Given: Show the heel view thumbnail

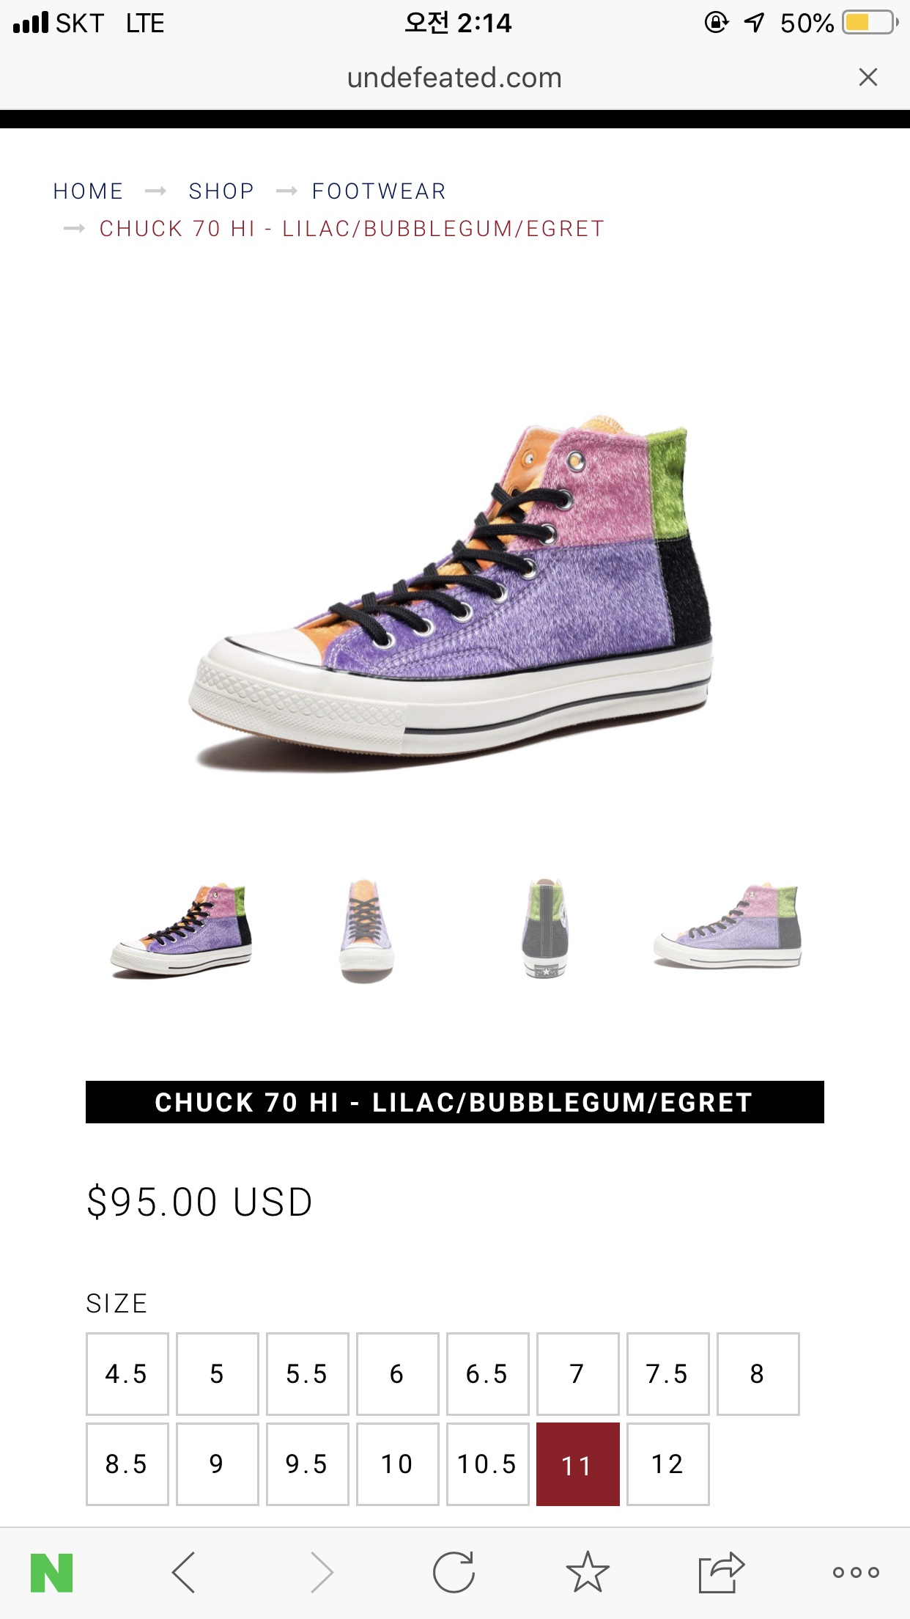Looking at the screenshot, I should pos(546,928).
